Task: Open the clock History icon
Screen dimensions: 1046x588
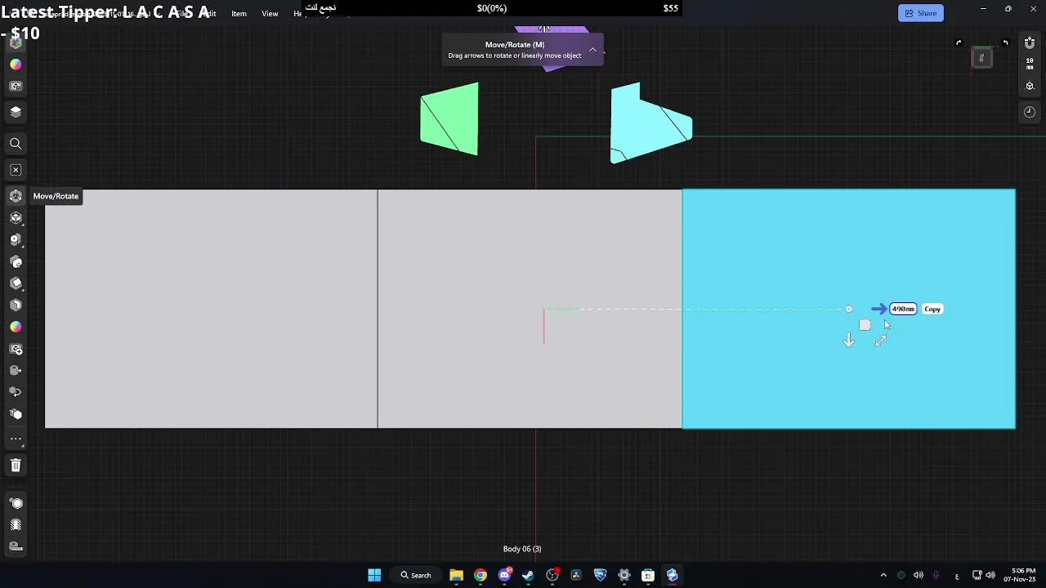Action: click(x=1030, y=112)
